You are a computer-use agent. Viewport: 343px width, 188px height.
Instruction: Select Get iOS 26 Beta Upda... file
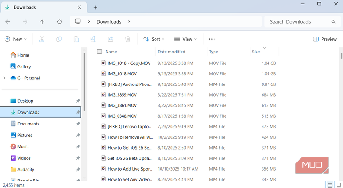click(x=129, y=158)
